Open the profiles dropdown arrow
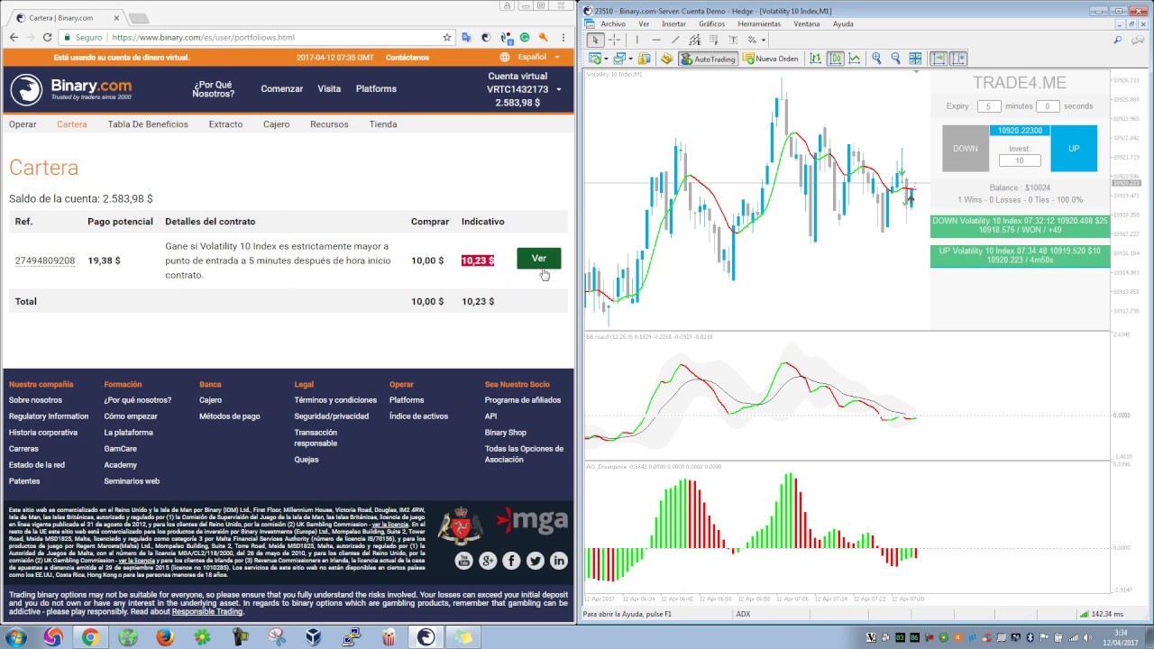This screenshot has width=1154, height=649. coord(631,59)
